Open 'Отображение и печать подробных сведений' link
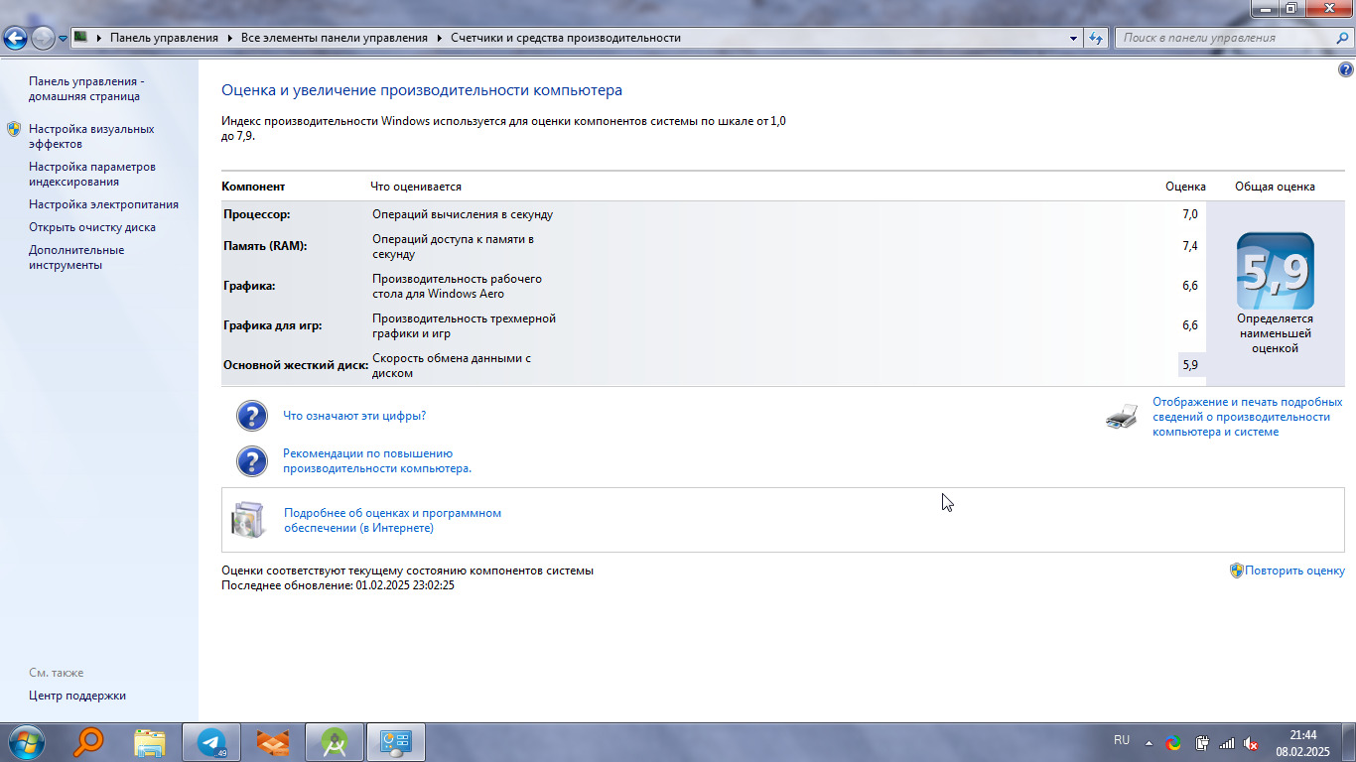 click(x=1248, y=417)
